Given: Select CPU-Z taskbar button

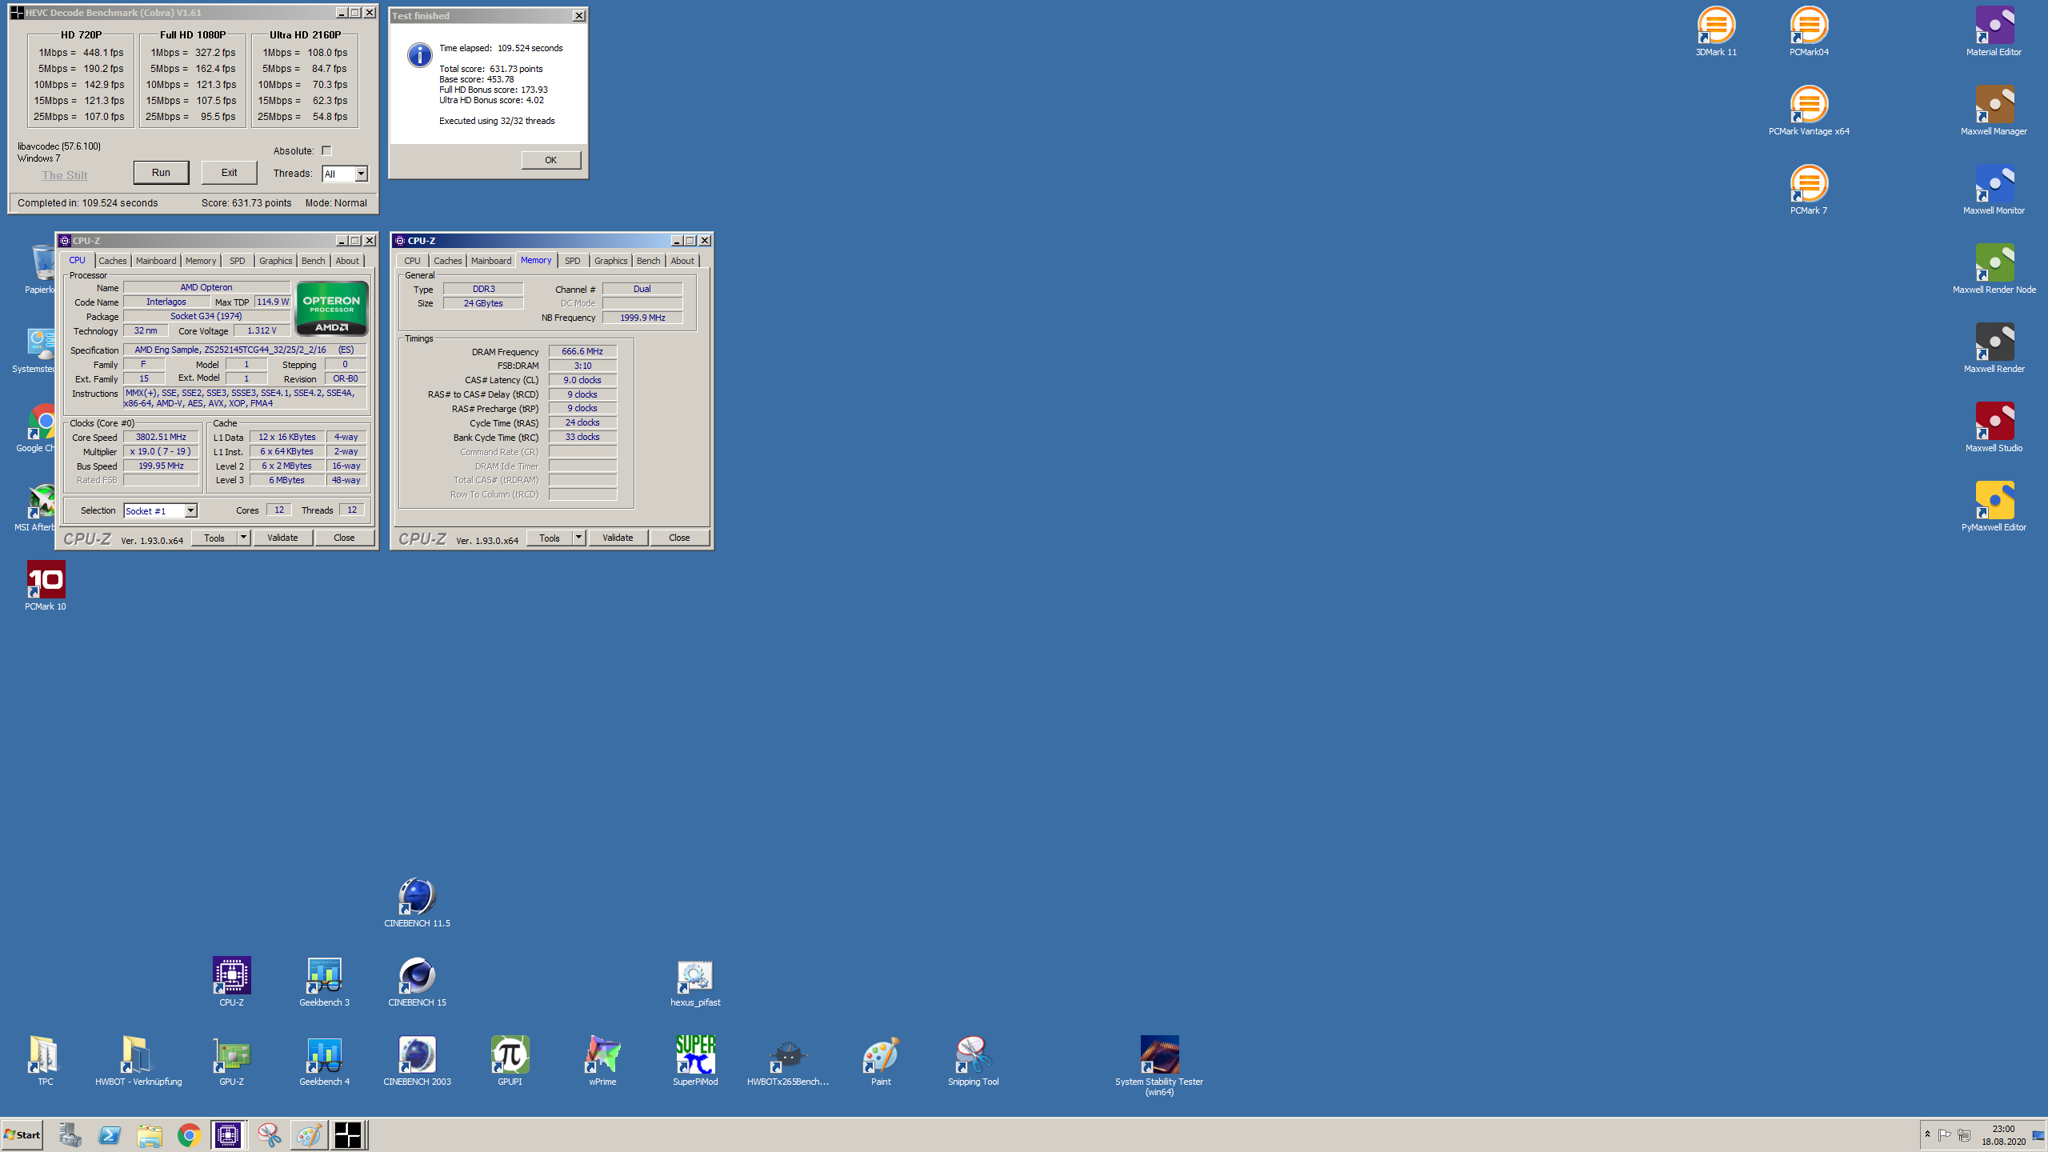Looking at the screenshot, I should [228, 1134].
